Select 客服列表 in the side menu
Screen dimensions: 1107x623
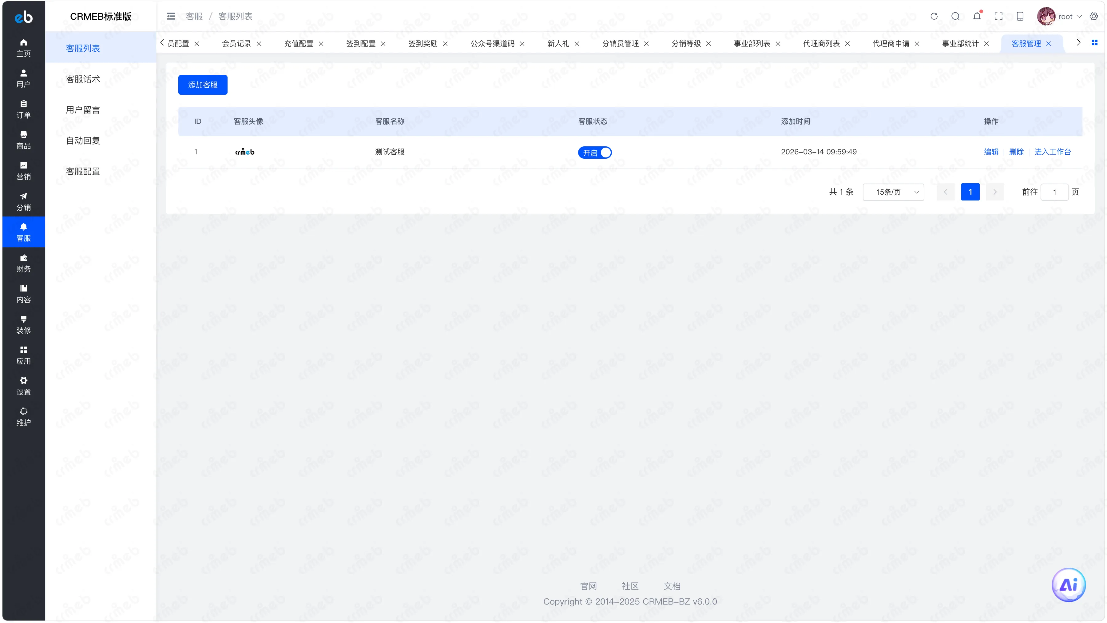point(101,48)
